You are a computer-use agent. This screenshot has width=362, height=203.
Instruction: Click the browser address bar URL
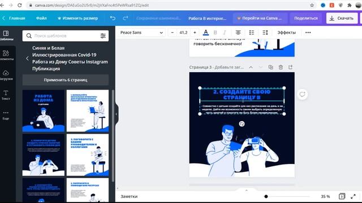pyautogui.click(x=92, y=5)
